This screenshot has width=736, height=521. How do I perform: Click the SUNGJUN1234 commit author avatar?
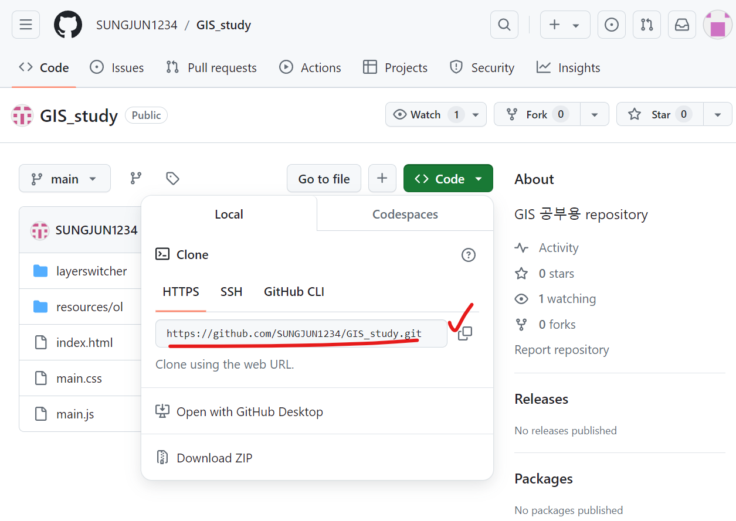40,230
